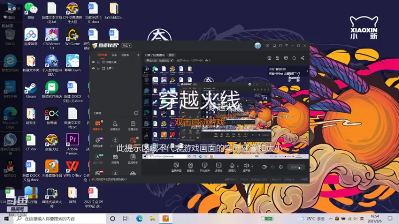Toggle visibility of 全屏1 source
Image resolution: width=399 pixels, height=224 pixels.
[93, 68]
